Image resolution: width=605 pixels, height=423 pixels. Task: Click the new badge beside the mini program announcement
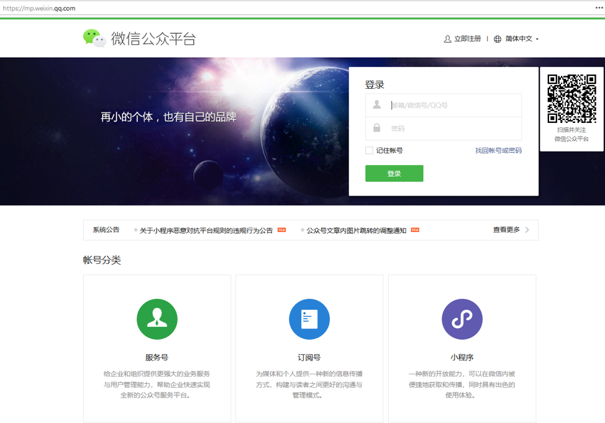(281, 230)
